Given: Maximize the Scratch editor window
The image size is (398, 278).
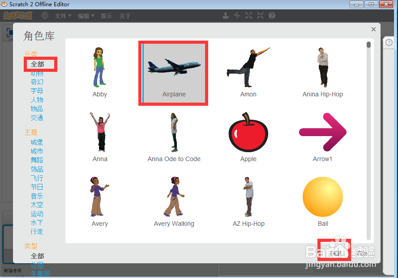Looking at the screenshot, I should pos(371,4).
